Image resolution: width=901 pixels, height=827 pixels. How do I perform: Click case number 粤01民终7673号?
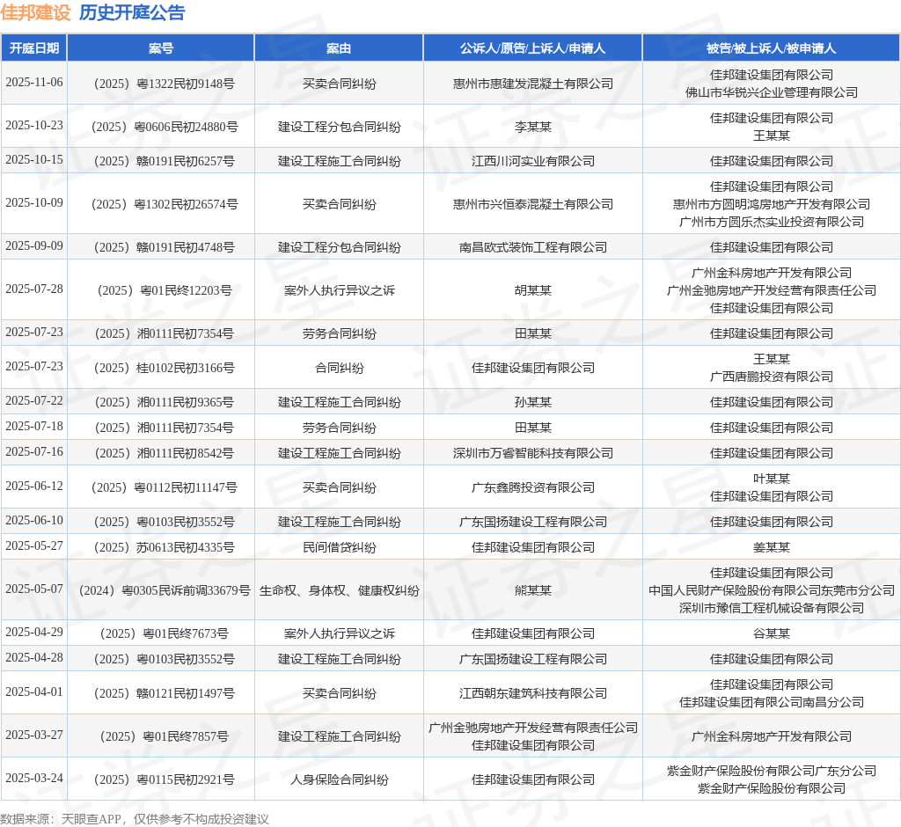(164, 633)
